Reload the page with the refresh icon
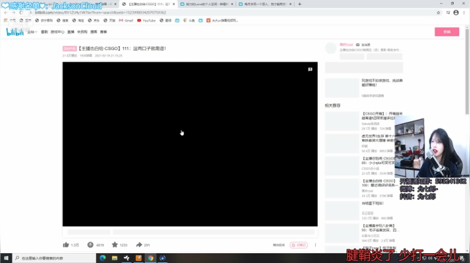 click(x=21, y=12)
